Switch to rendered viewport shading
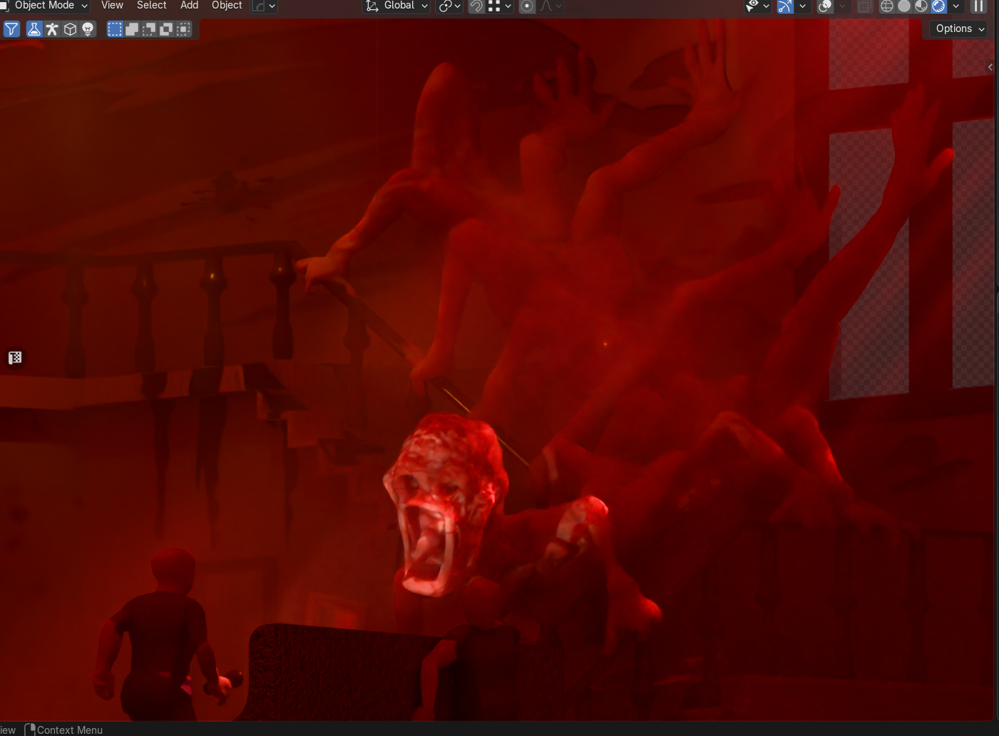Image resolution: width=999 pixels, height=736 pixels. tap(938, 6)
